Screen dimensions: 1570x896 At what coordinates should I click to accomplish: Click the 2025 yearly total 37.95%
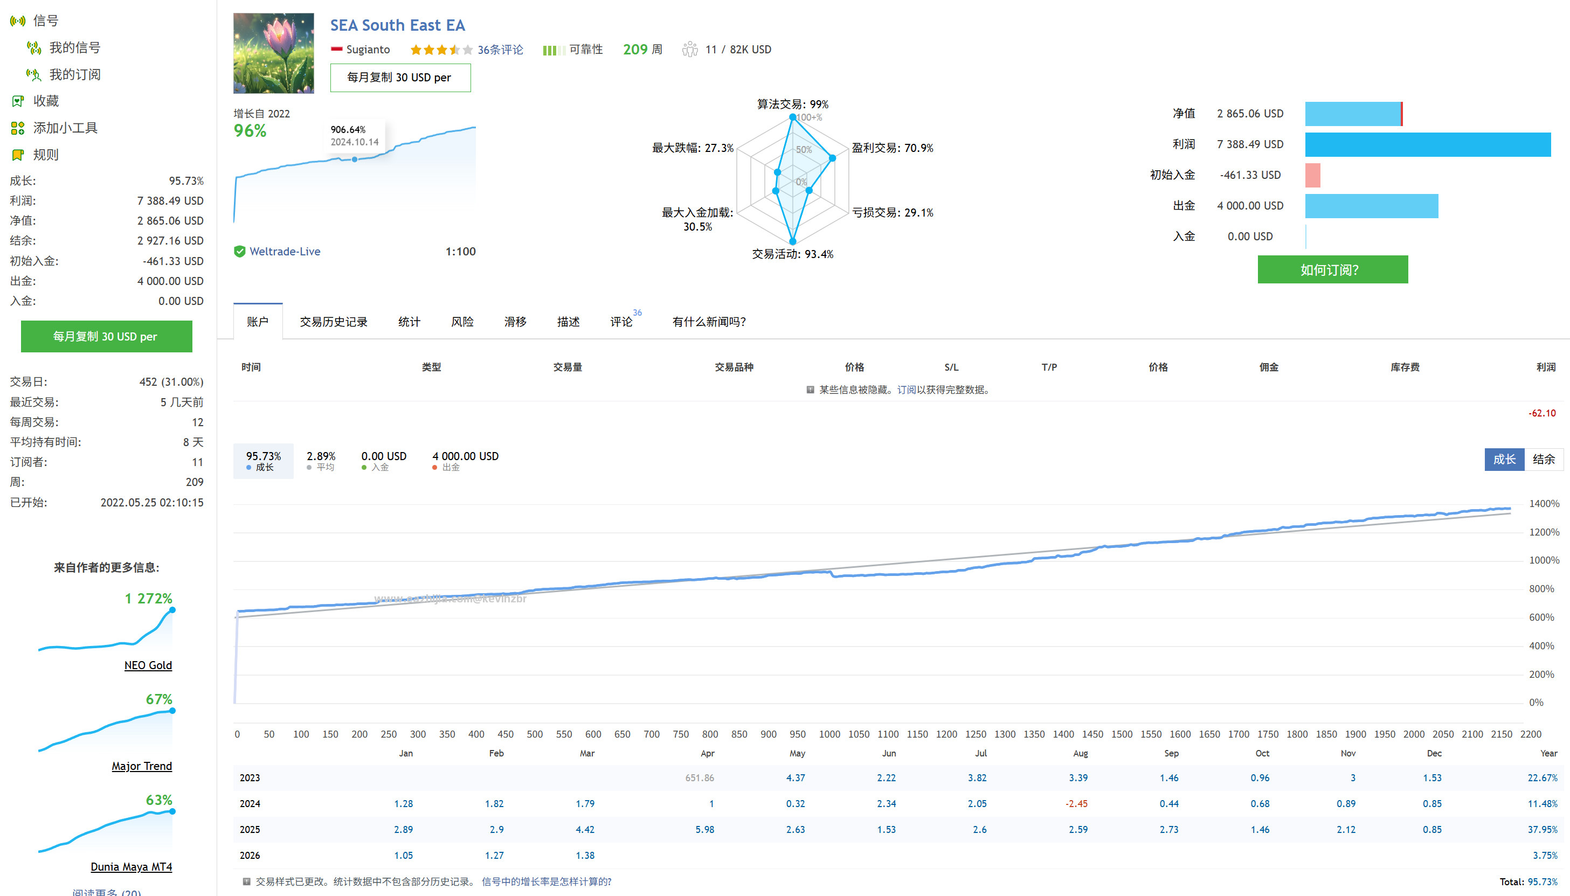pos(1543,830)
